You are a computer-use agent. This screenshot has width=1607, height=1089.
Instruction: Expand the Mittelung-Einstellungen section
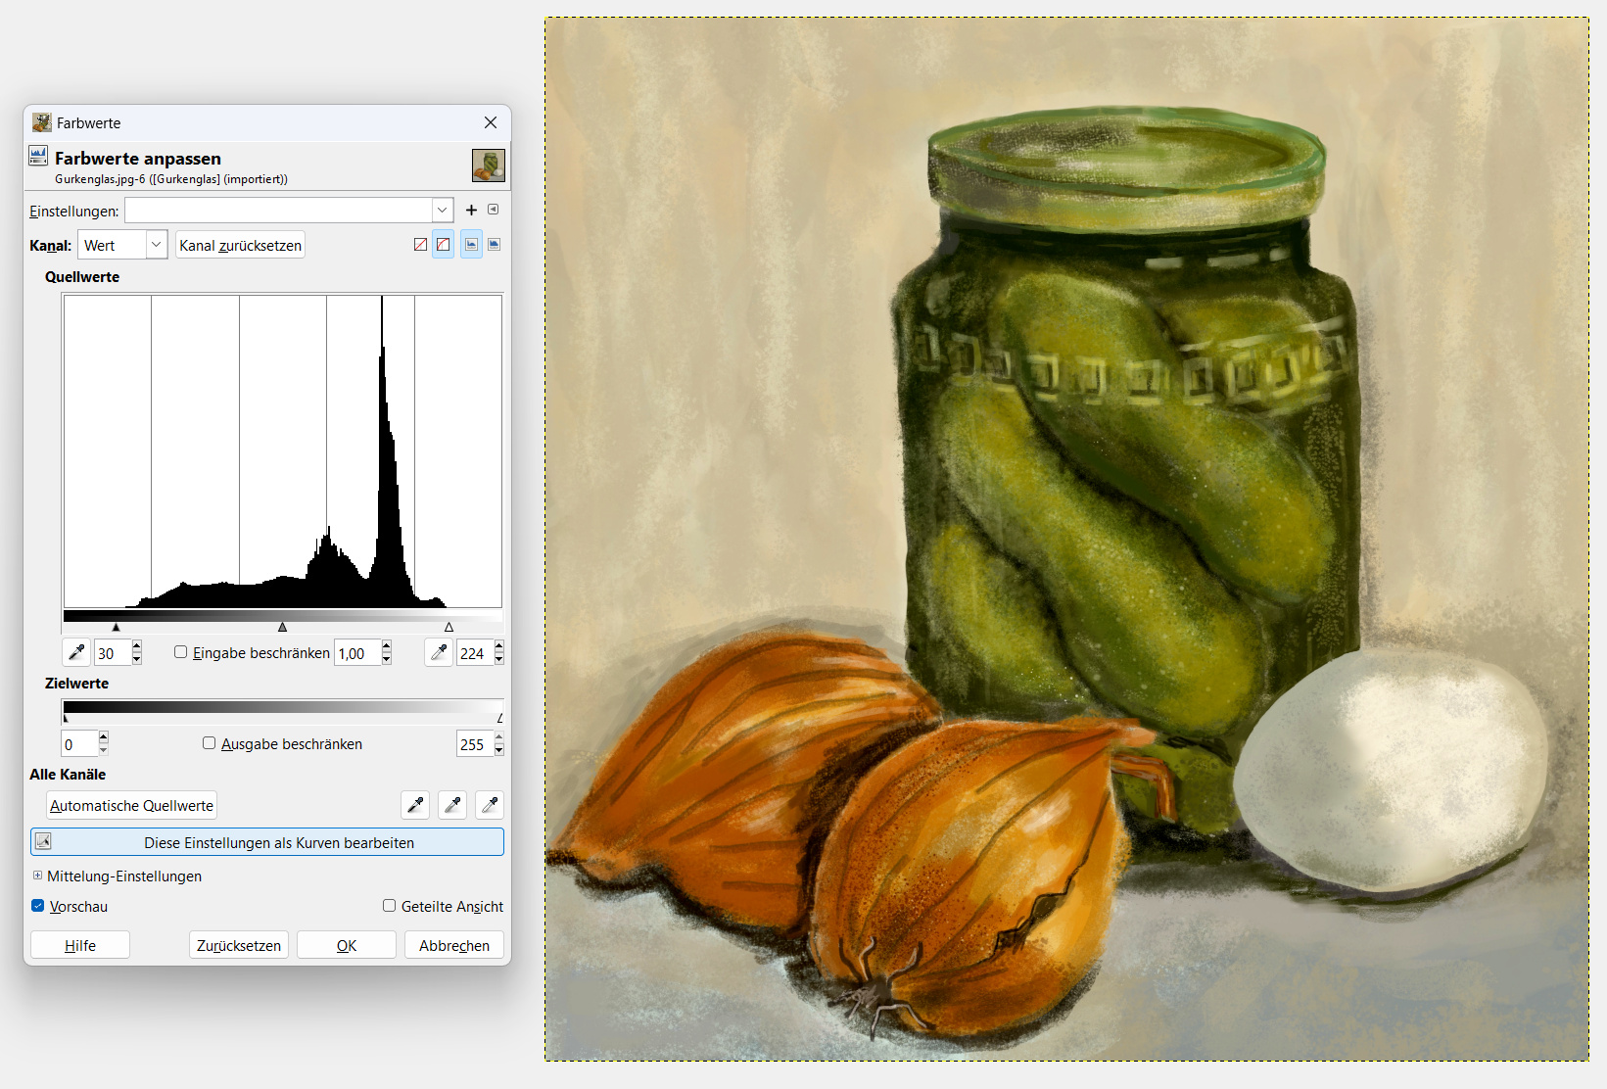click(x=38, y=876)
